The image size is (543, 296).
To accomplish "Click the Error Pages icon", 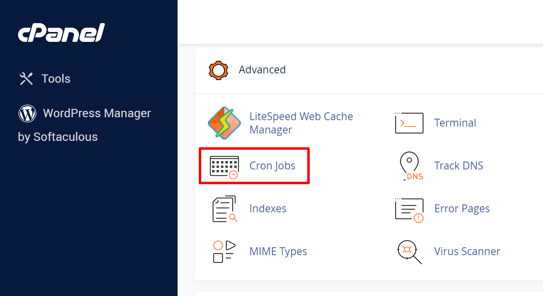I will [x=409, y=210].
